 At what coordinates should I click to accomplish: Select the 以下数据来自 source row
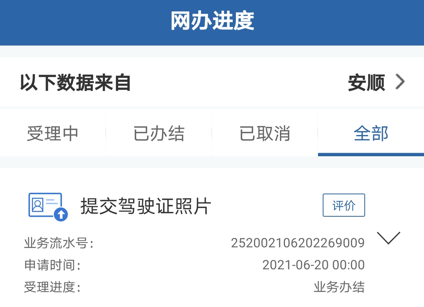click(212, 82)
